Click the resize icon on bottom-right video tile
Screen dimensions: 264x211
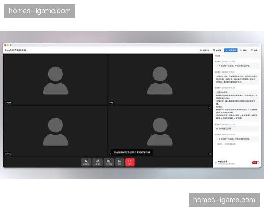pyautogui.click(x=209, y=153)
